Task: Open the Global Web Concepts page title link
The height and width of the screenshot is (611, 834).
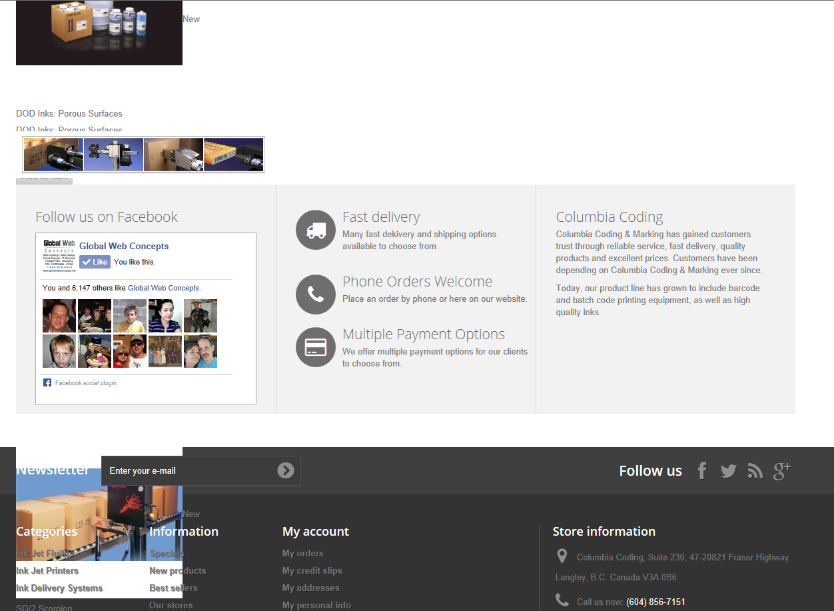Action: [x=124, y=246]
